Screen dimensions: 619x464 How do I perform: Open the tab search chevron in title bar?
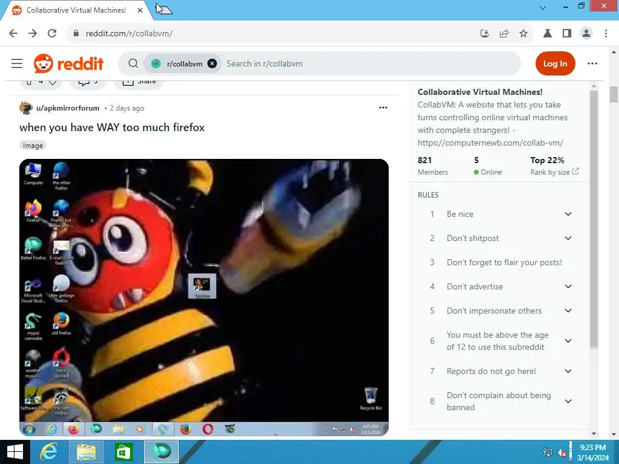click(x=543, y=7)
